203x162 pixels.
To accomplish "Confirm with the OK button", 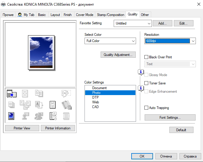I will click(142, 156).
